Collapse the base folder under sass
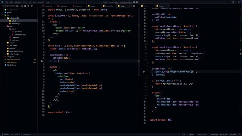 pos(19,29)
